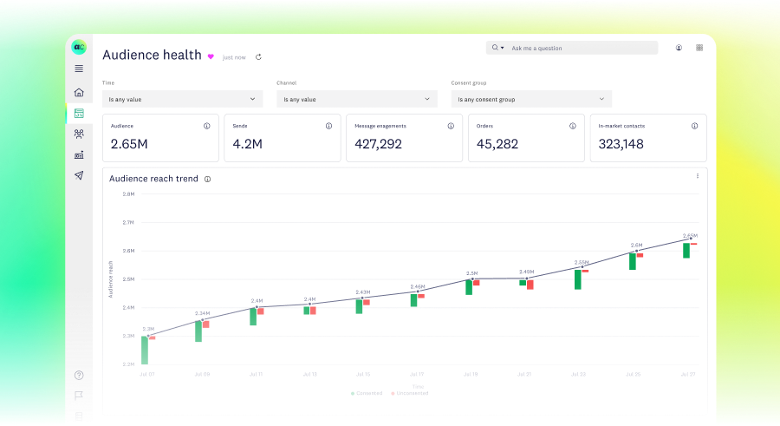Screen dimensions: 780x426
Task: Click the info icon on Orders card
Action: coord(573,126)
